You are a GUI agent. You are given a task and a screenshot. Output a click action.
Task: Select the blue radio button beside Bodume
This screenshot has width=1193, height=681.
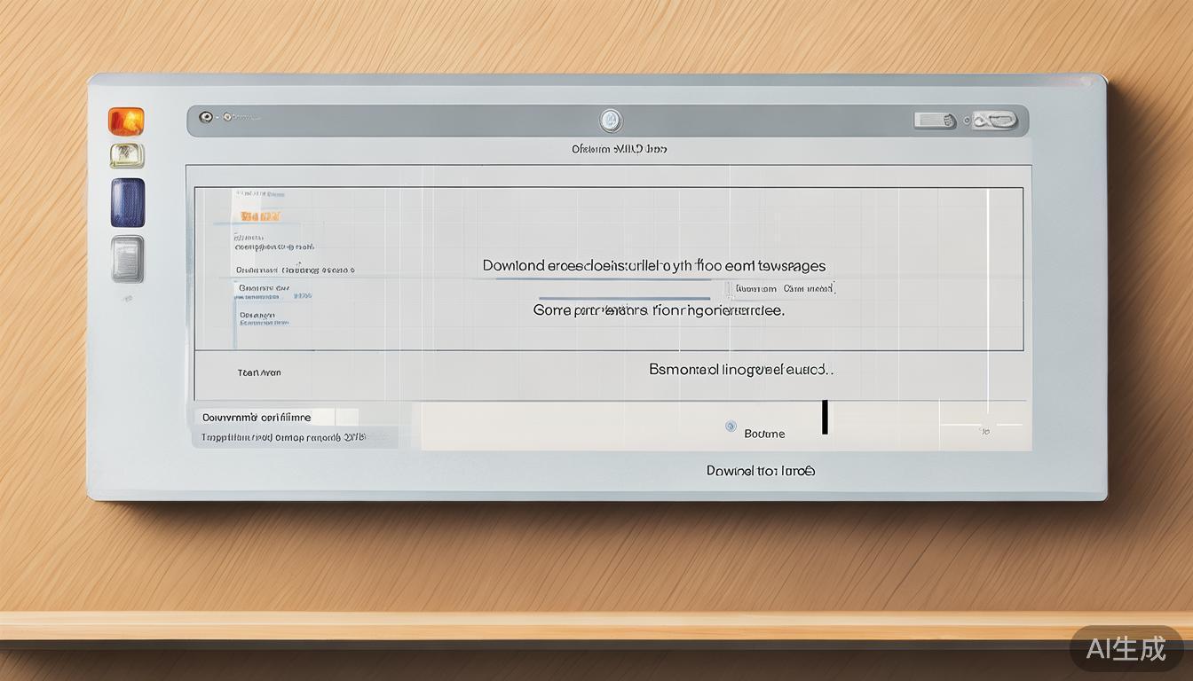pos(731,427)
